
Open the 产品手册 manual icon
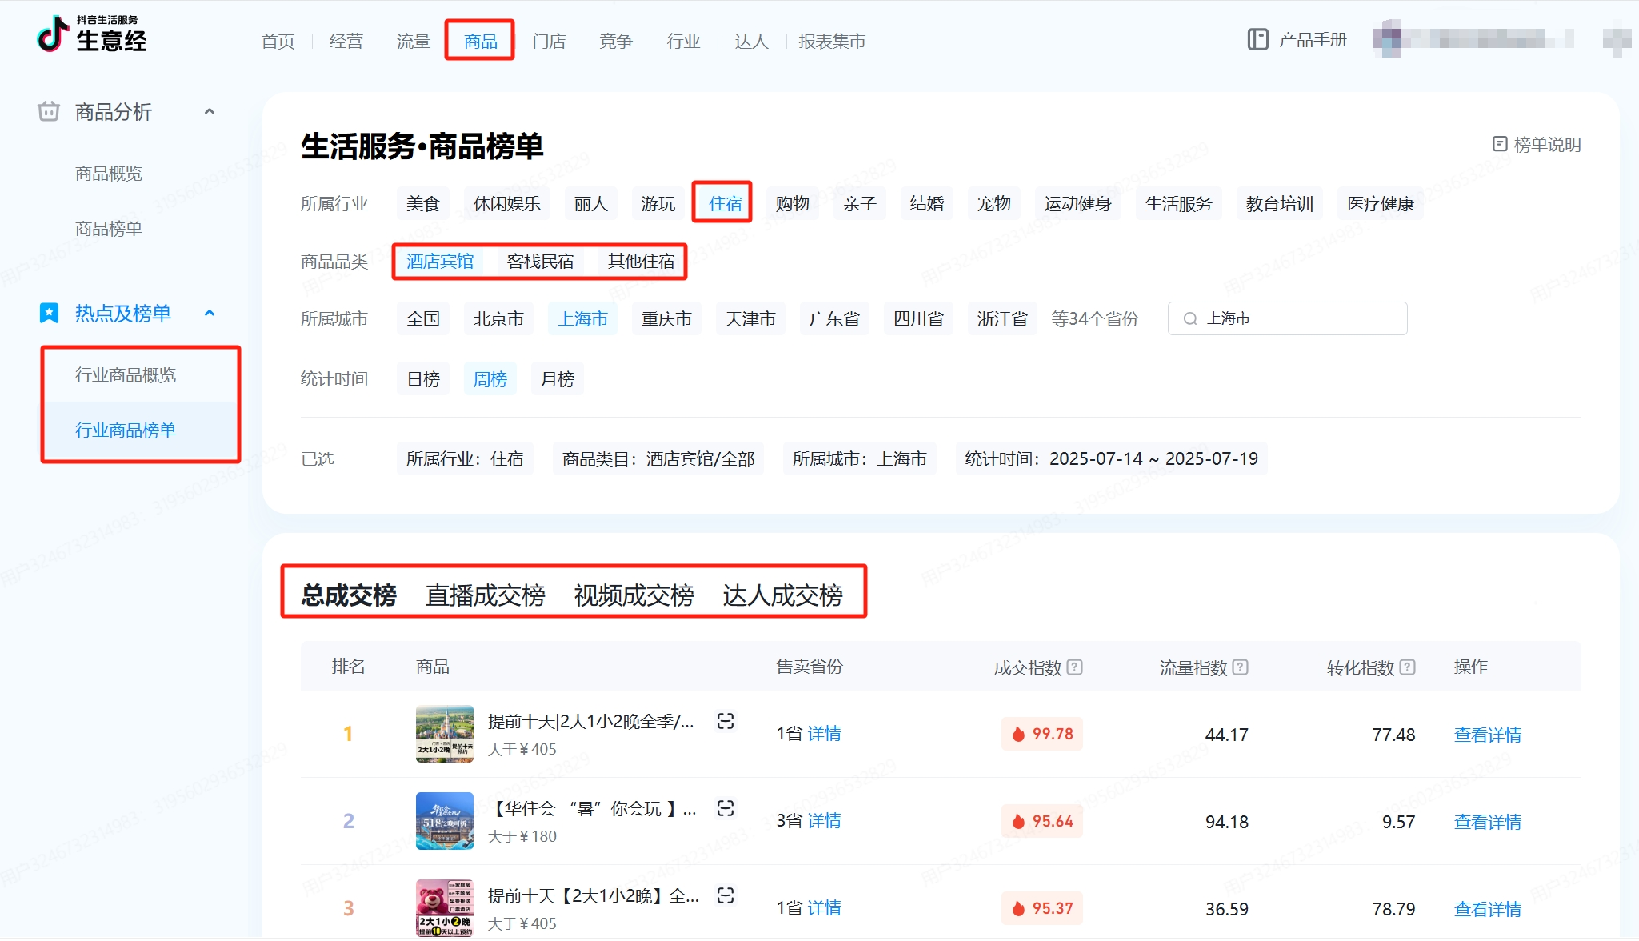coord(1257,40)
